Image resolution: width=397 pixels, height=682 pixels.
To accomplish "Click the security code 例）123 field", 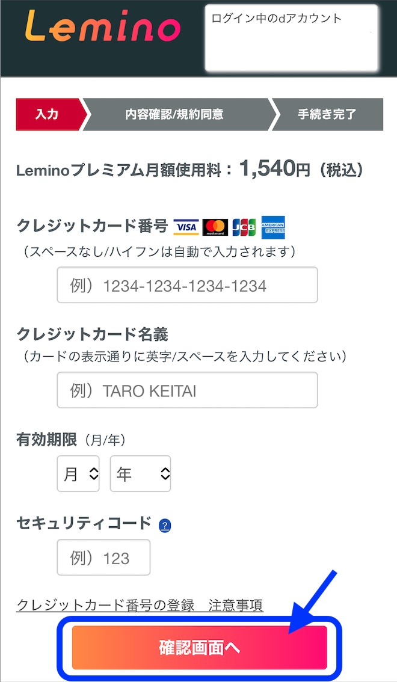I will point(103,558).
